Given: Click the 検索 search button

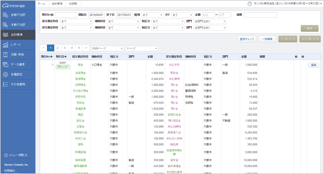Looking at the screenshot, I should pyautogui.click(x=309, y=28).
